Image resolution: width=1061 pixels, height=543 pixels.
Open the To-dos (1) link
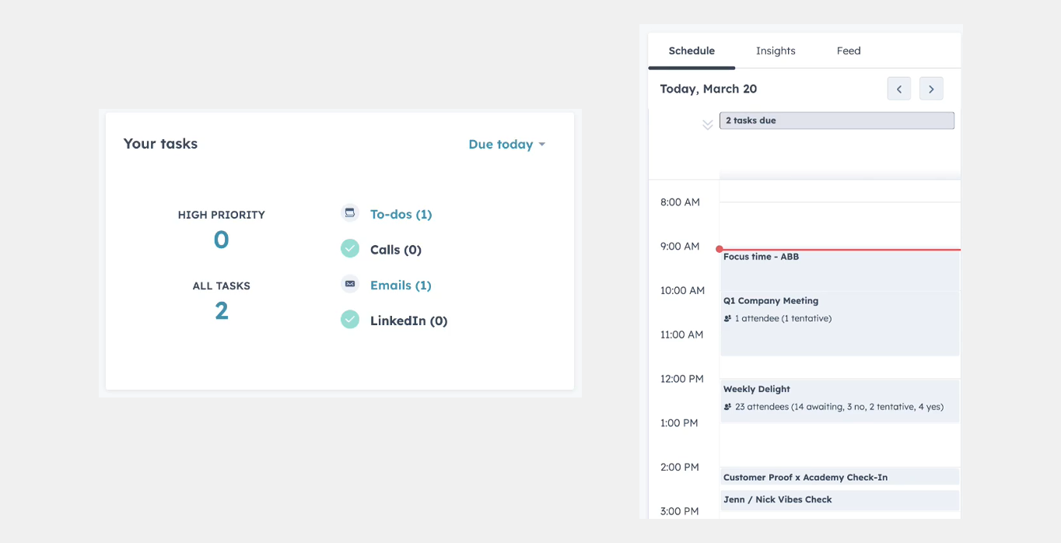coord(401,213)
